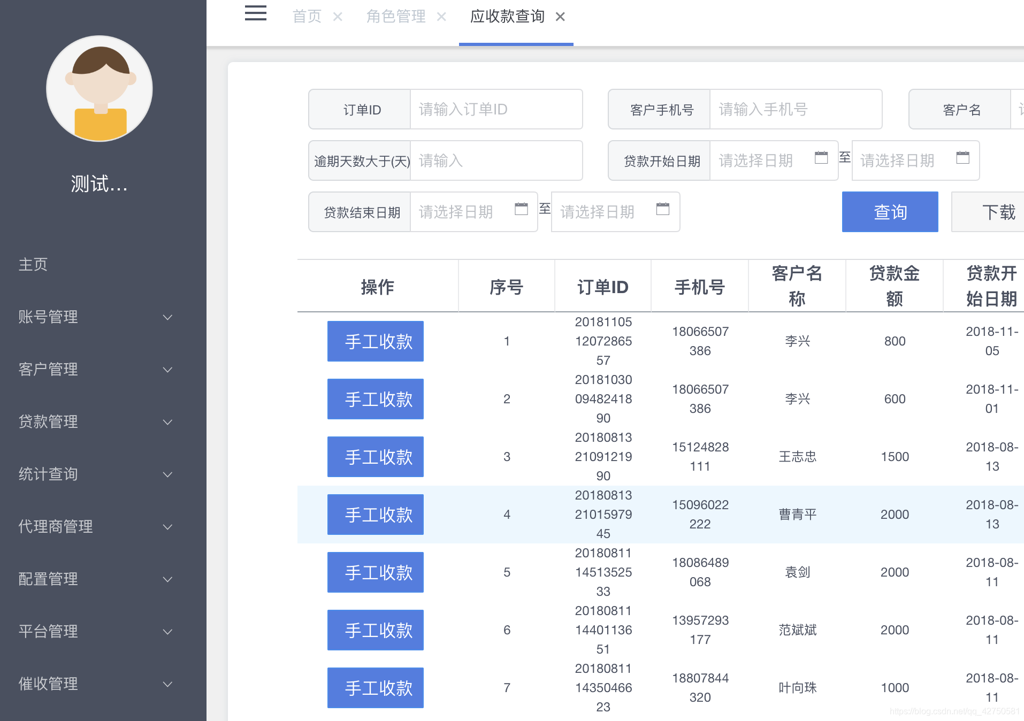Click the 操作 column header
This screenshot has height=721, width=1024.
[x=378, y=287]
